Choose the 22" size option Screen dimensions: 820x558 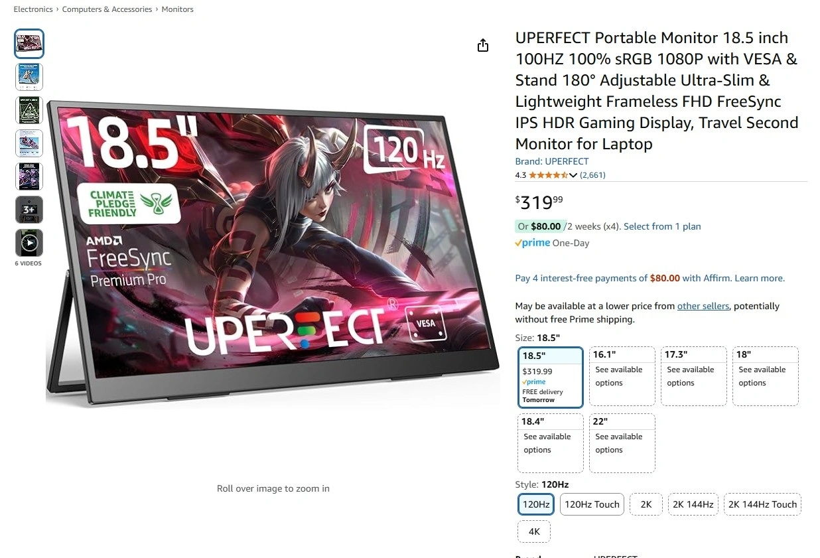622,443
